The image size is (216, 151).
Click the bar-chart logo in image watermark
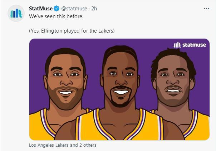coord(177,45)
